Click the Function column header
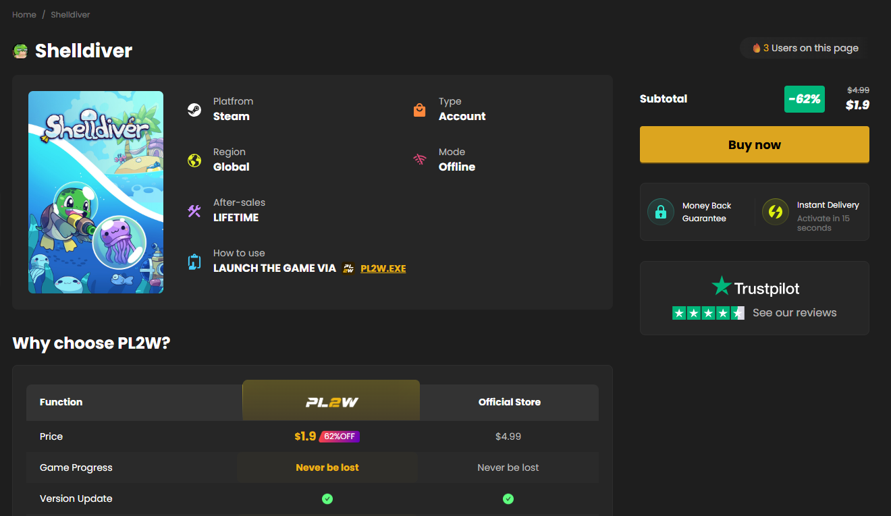Image resolution: width=891 pixels, height=516 pixels. pos(61,402)
